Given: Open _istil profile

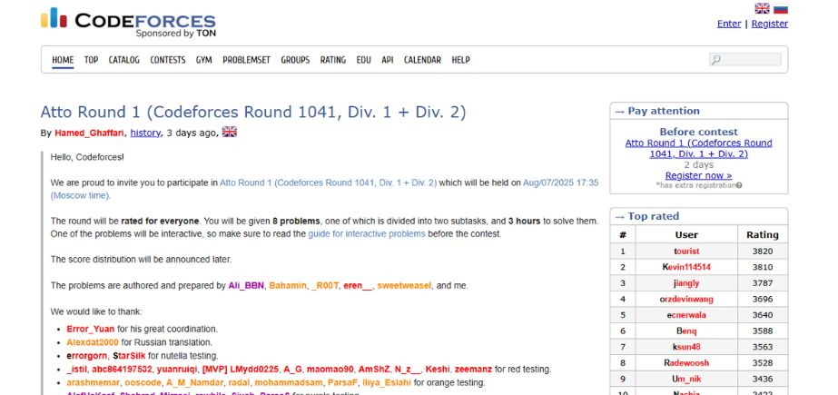Looking at the screenshot, I should (77, 369).
